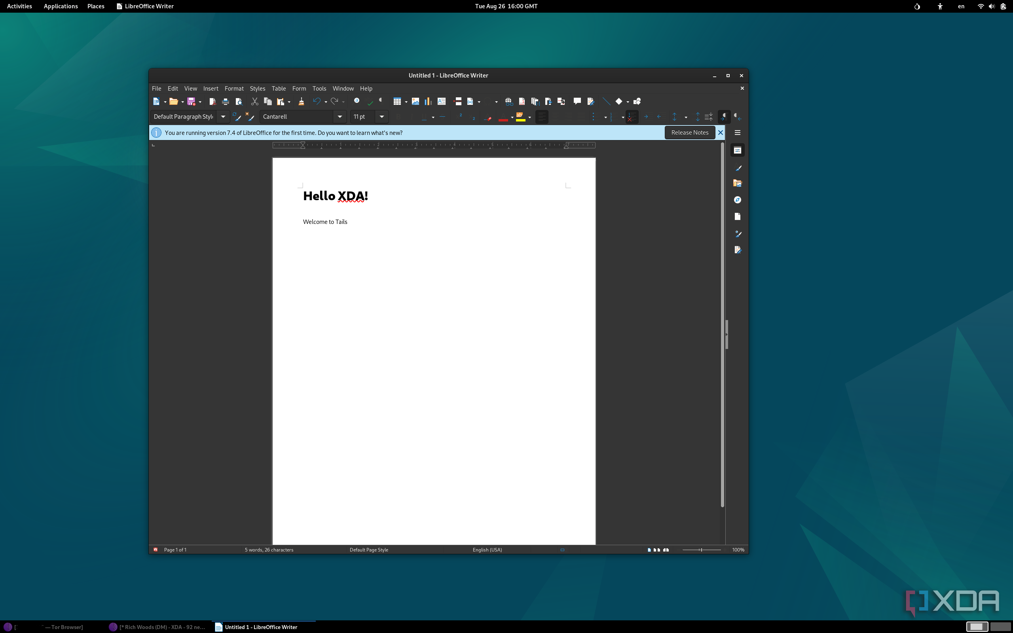Select the Insert Line drawing tool
The height and width of the screenshot is (633, 1013).
click(x=606, y=101)
